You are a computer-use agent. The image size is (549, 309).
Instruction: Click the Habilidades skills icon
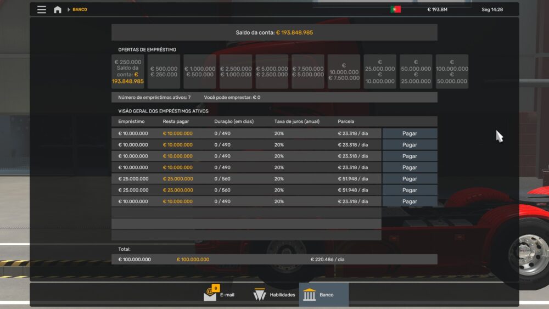pyautogui.click(x=260, y=295)
